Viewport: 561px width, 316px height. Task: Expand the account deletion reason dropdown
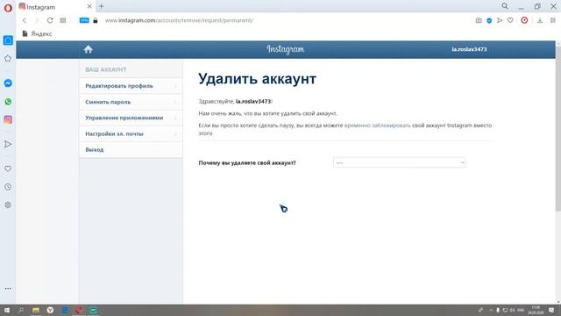[400, 162]
